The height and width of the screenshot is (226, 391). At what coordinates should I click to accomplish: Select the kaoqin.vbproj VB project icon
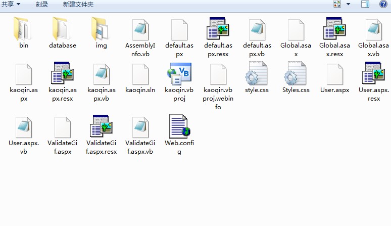click(179, 73)
